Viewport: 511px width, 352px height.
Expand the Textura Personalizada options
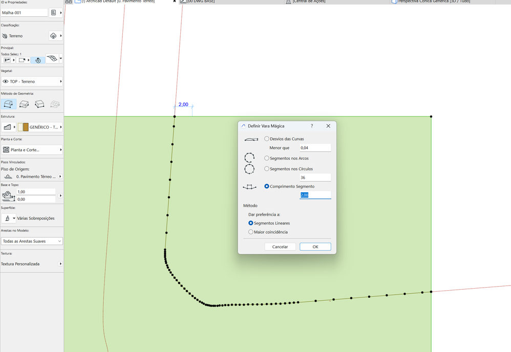tap(60, 264)
